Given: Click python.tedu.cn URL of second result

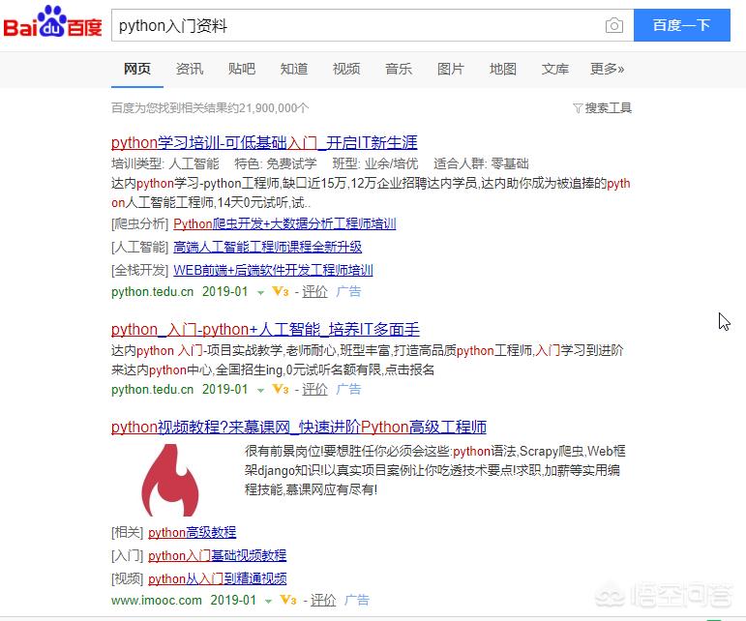Looking at the screenshot, I should (152, 390).
